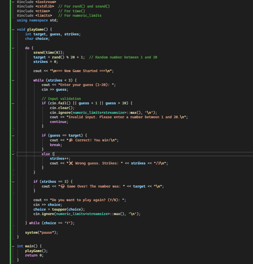The width and height of the screenshot is (253, 264).
Task: Click the red cross emoji in the string
Action: coord(71,163)
